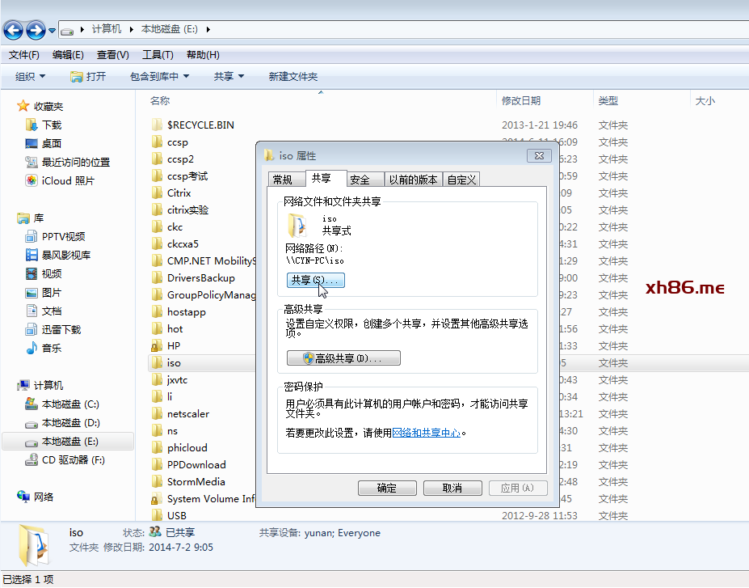Open the 网络和共享中心 link

click(426, 434)
